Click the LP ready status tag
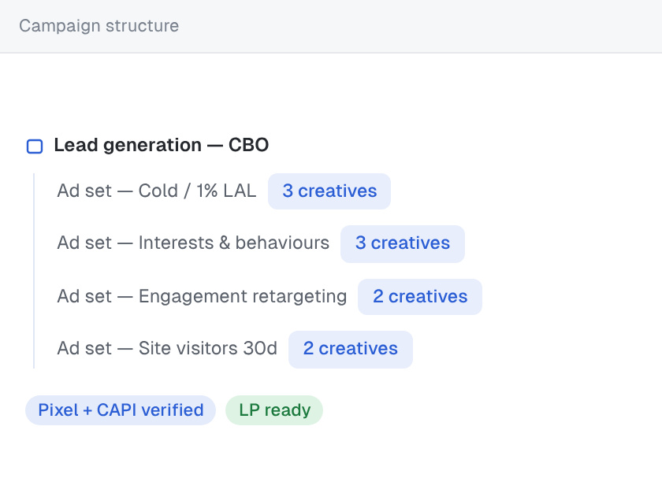The height and width of the screenshot is (504, 662). pos(274,410)
